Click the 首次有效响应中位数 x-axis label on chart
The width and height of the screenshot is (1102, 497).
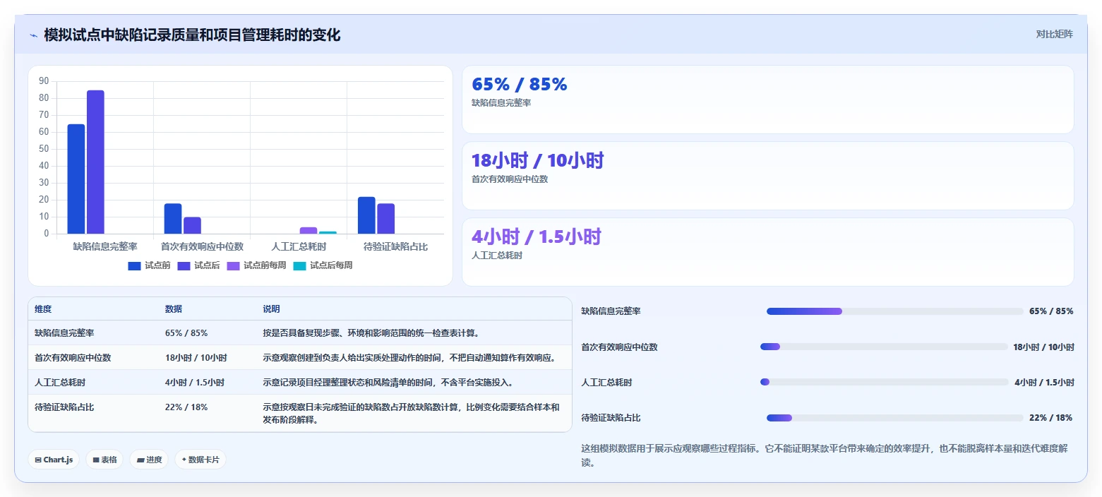coord(202,246)
